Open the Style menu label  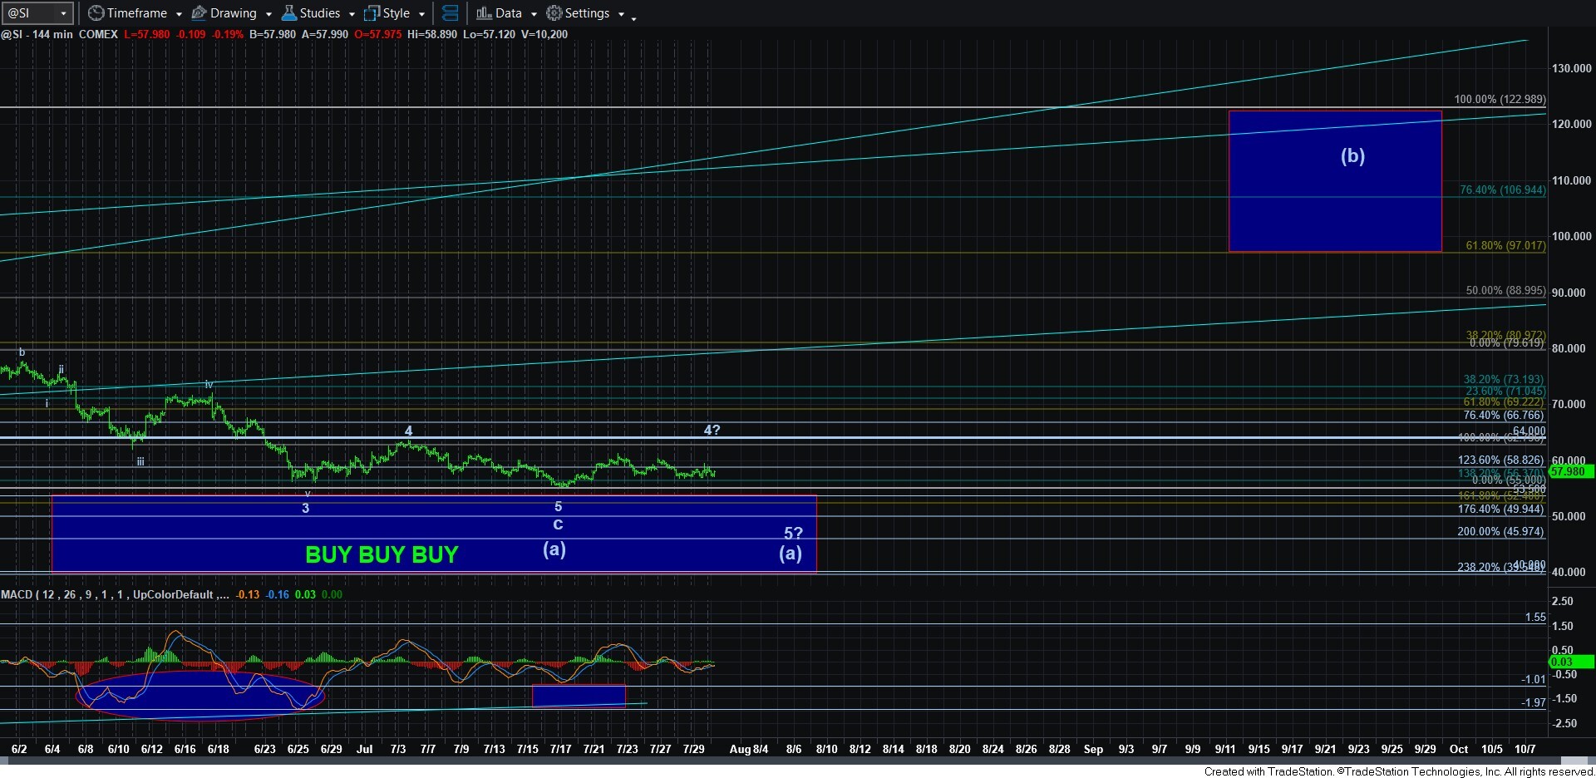pyautogui.click(x=397, y=13)
